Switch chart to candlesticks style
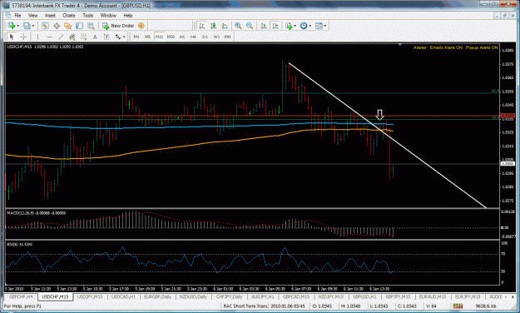Viewport: 520px width, 313px height. (x=213, y=26)
